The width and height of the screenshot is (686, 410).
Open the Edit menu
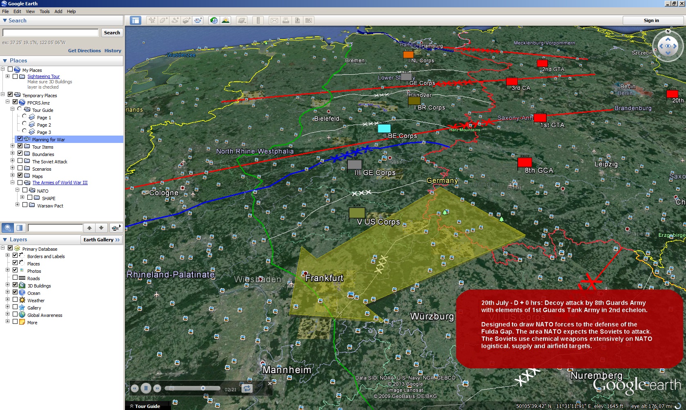(x=17, y=11)
